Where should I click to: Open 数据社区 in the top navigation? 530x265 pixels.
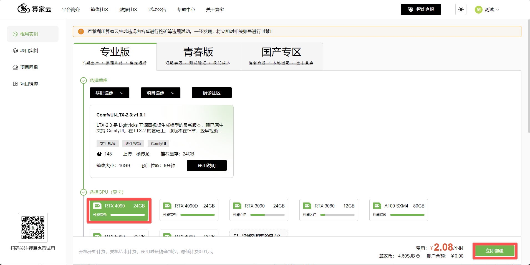[128, 10]
